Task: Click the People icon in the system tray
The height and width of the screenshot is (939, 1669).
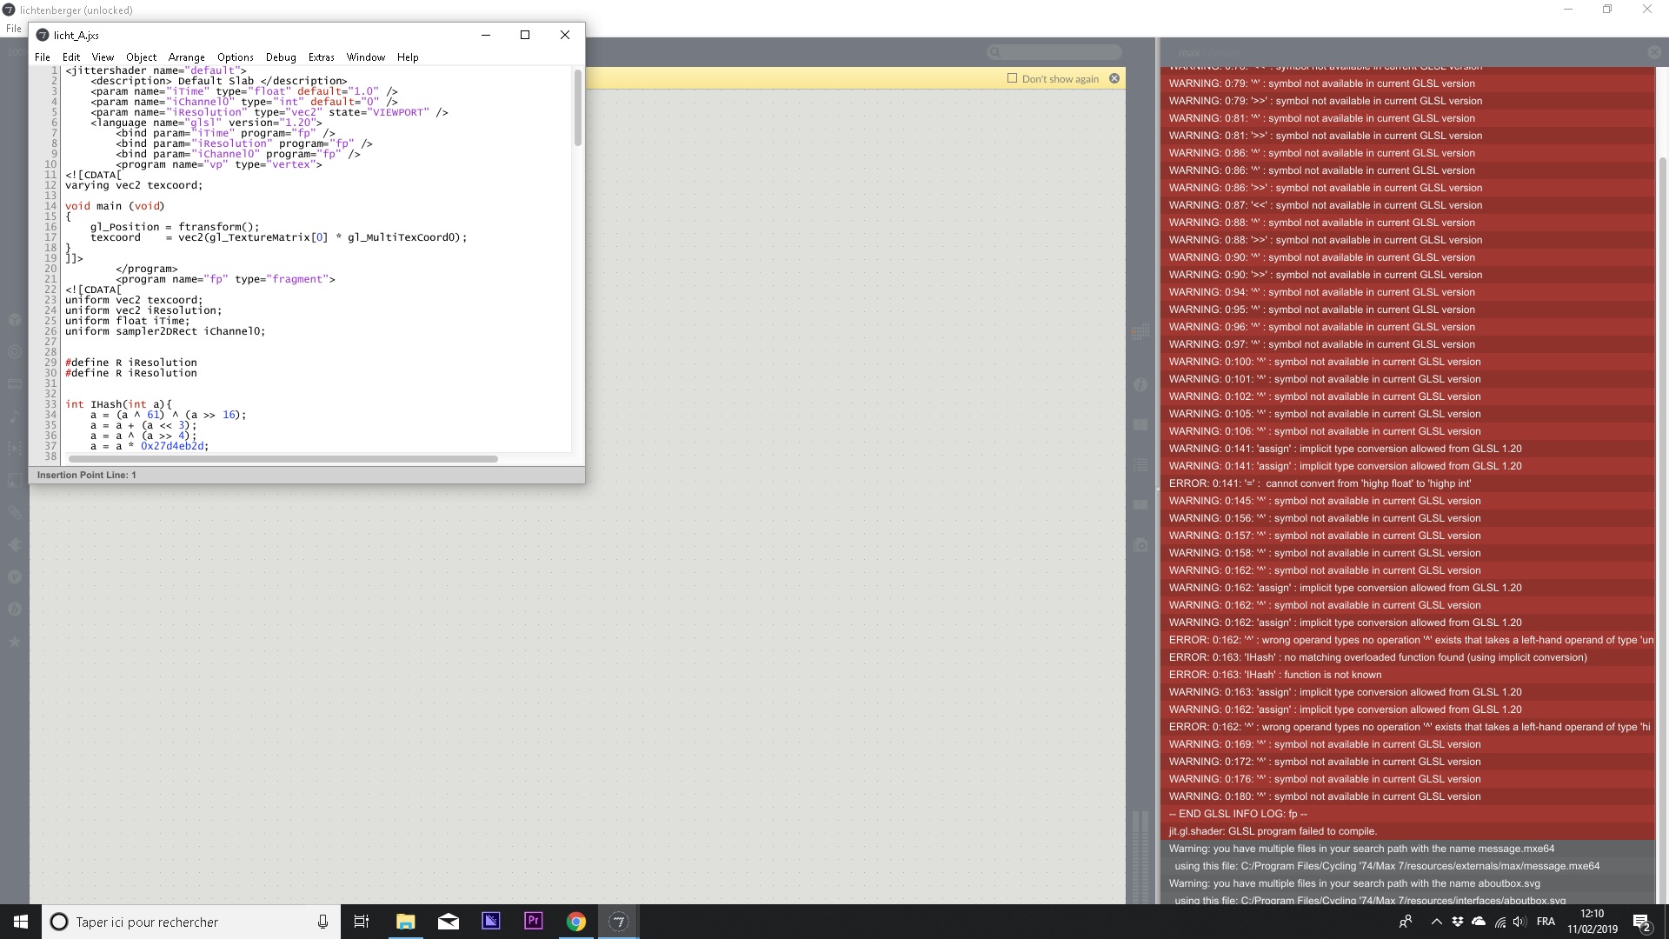Action: pyautogui.click(x=1405, y=922)
